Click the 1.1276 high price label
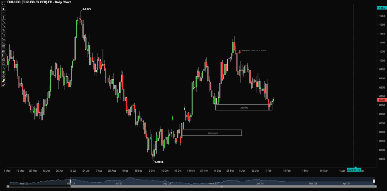 [x=87, y=9]
